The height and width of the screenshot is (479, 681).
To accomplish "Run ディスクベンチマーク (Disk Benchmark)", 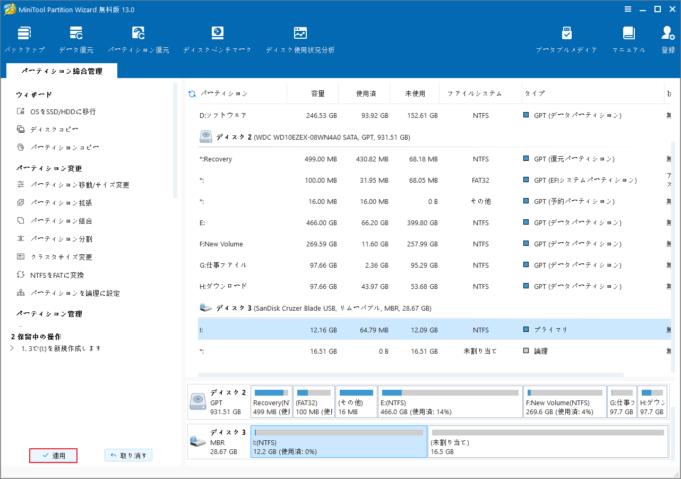I will (x=217, y=38).
